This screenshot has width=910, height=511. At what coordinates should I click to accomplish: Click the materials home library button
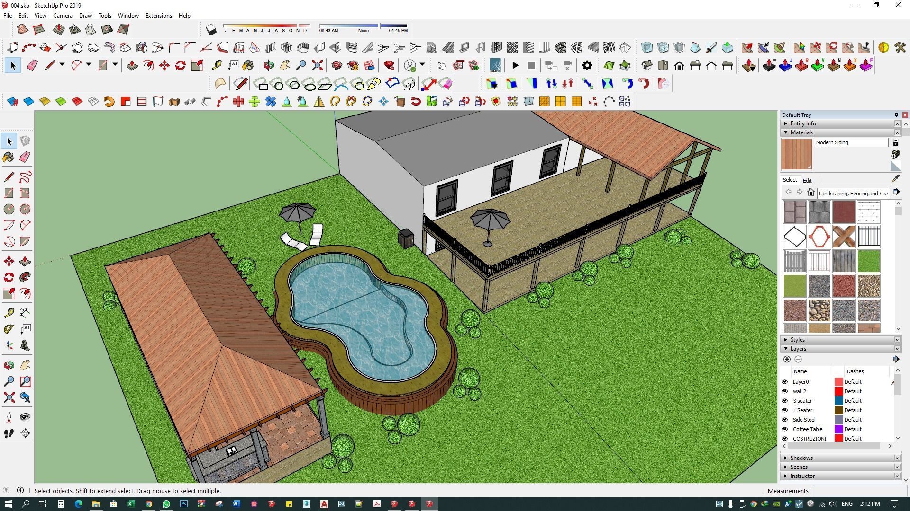point(811,193)
